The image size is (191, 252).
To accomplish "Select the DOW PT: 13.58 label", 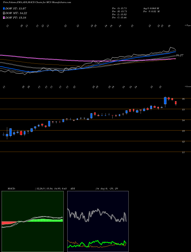I will (x=16, y=18).
